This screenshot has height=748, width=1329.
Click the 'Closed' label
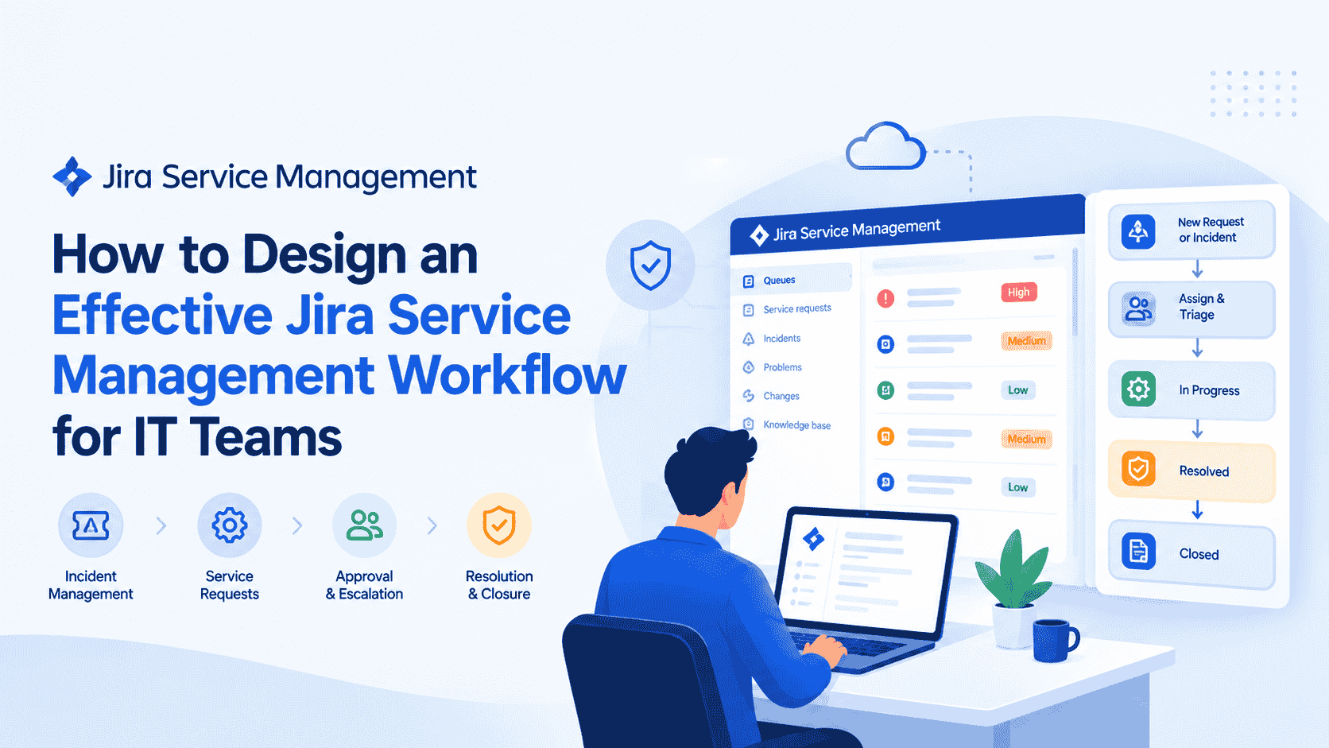(1199, 554)
